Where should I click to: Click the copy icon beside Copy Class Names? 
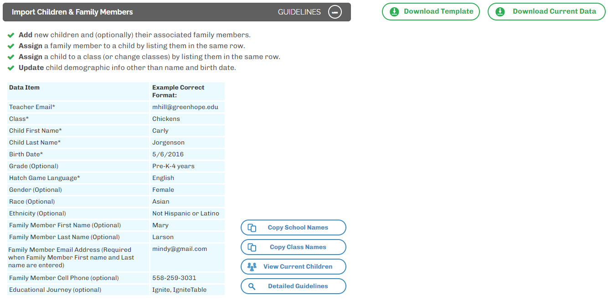click(252, 247)
